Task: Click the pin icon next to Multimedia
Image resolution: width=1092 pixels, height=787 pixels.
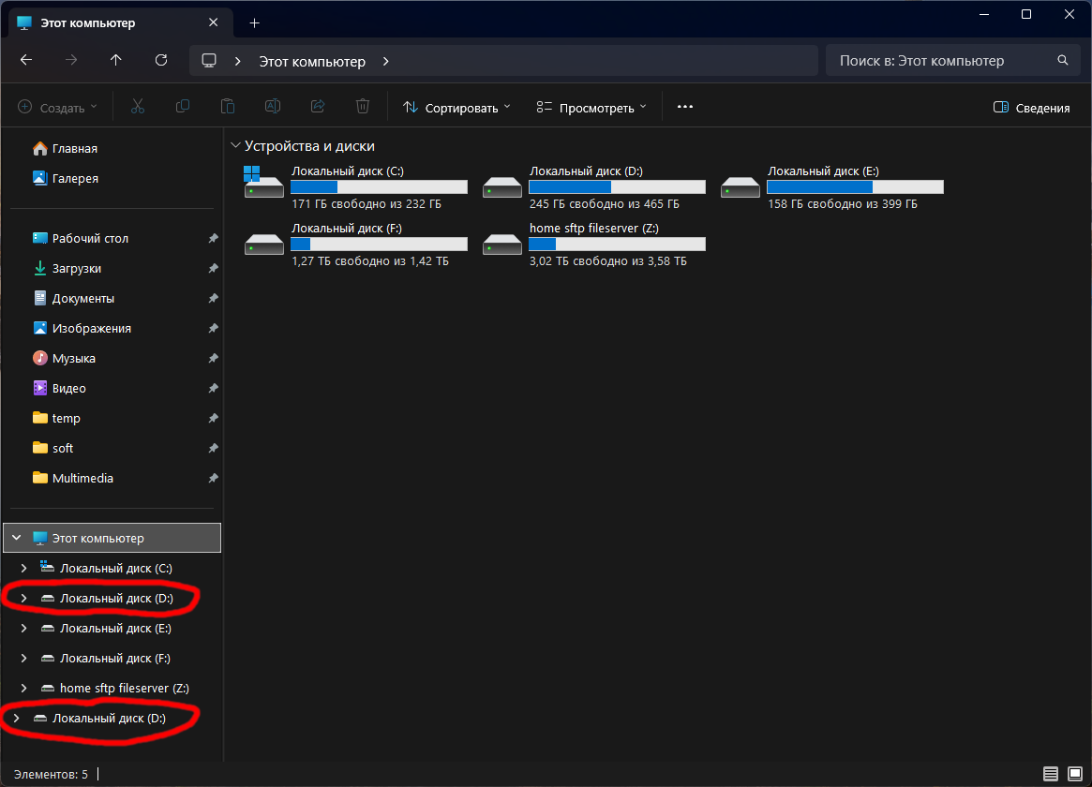Action: tap(213, 477)
